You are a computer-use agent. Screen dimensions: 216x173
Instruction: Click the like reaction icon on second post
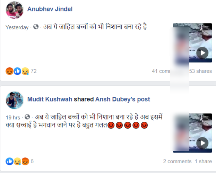pos(9,161)
